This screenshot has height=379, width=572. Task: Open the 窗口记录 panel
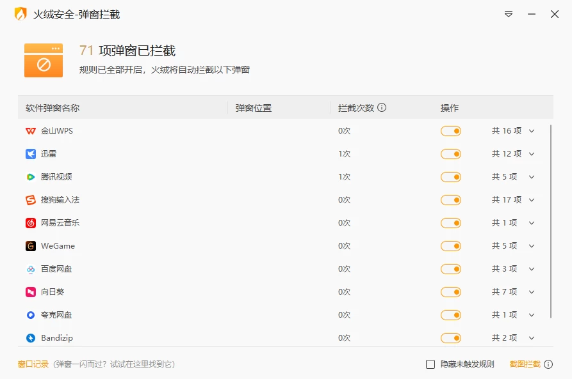[x=28, y=363]
